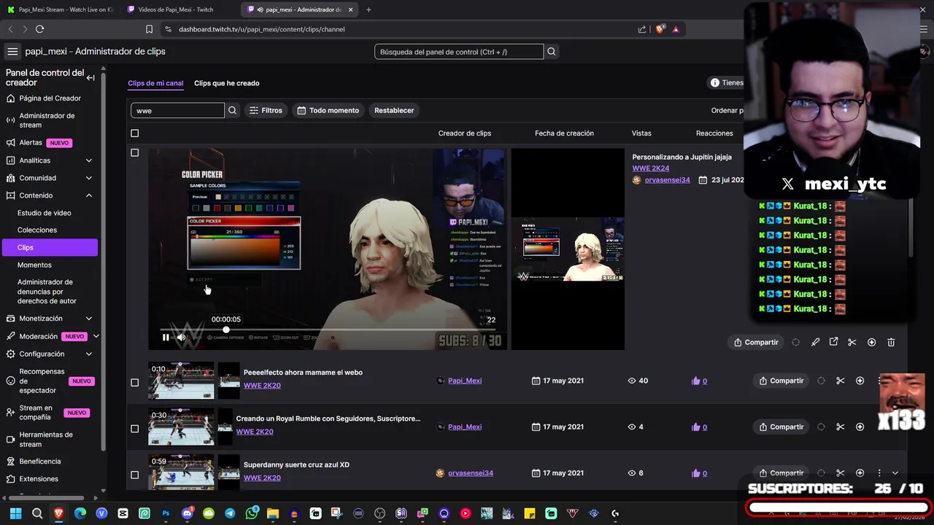Open Estudio de vídeo in sidebar
934x525 pixels.
pos(45,213)
